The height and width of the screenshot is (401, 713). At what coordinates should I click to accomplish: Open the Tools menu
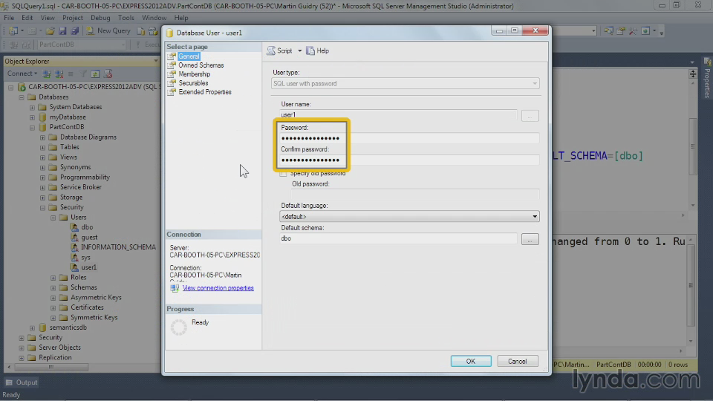pyautogui.click(x=126, y=18)
